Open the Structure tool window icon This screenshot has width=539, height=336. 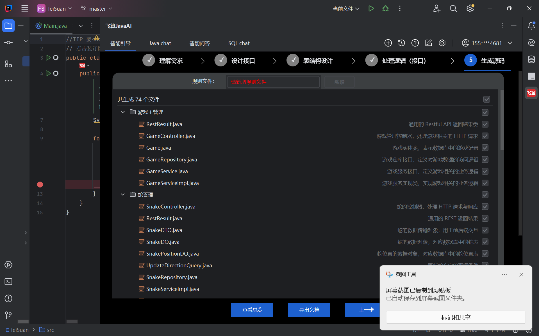coord(8,64)
